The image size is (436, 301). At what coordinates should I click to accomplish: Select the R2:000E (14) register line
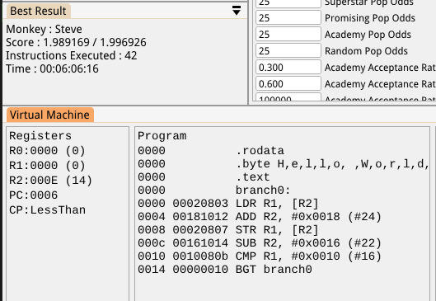tap(50, 181)
